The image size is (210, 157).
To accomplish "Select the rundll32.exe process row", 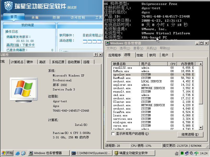I will pos(153,68).
